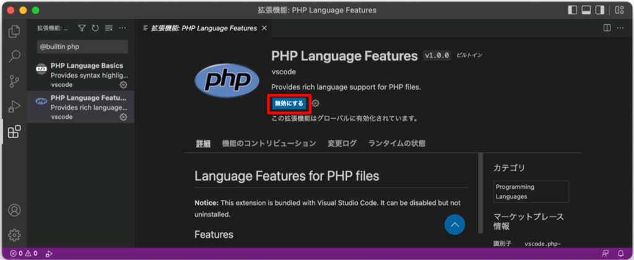
Task: Refresh the extensions list
Action: click(95, 28)
